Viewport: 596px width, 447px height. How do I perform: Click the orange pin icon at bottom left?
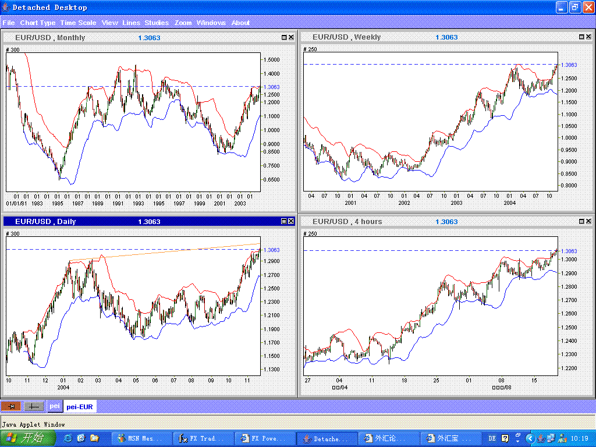click(11, 406)
